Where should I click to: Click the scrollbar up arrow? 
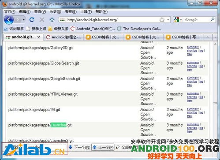(x=215, y=44)
